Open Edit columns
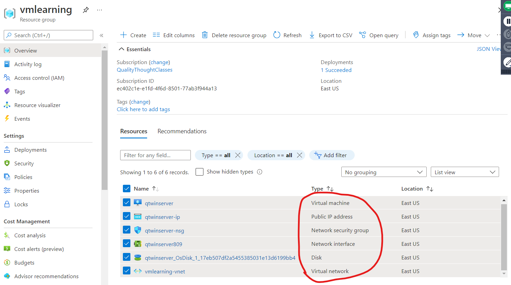Viewport: 511px width, 285px height. pos(174,35)
